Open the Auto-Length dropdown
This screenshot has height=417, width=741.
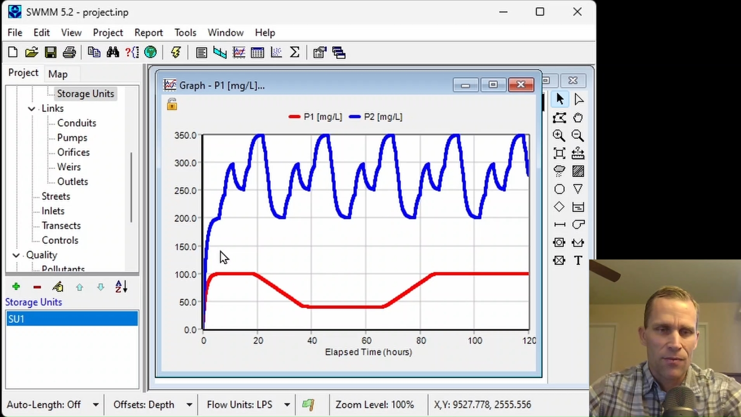click(96, 405)
